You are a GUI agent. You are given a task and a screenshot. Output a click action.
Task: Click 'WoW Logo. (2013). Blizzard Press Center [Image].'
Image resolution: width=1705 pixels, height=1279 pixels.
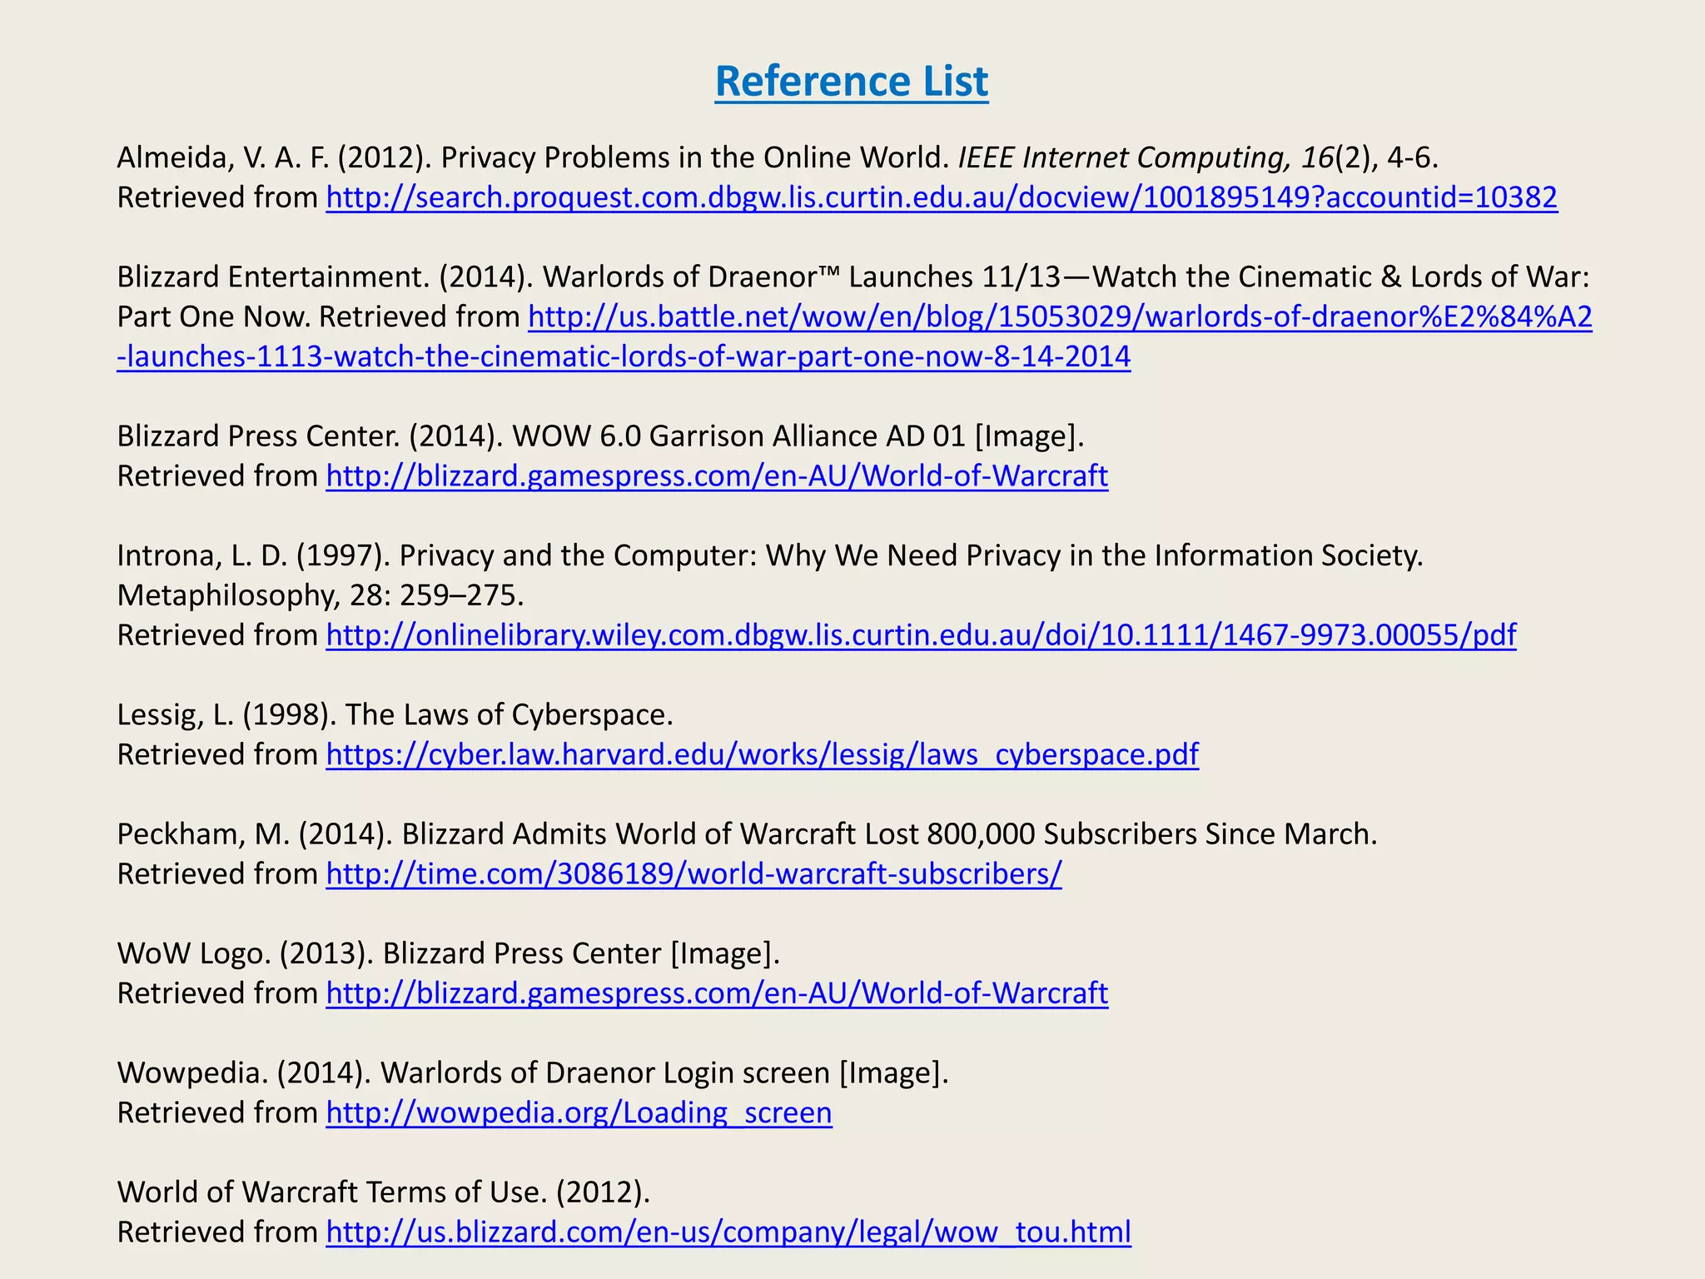[x=449, y=953]
